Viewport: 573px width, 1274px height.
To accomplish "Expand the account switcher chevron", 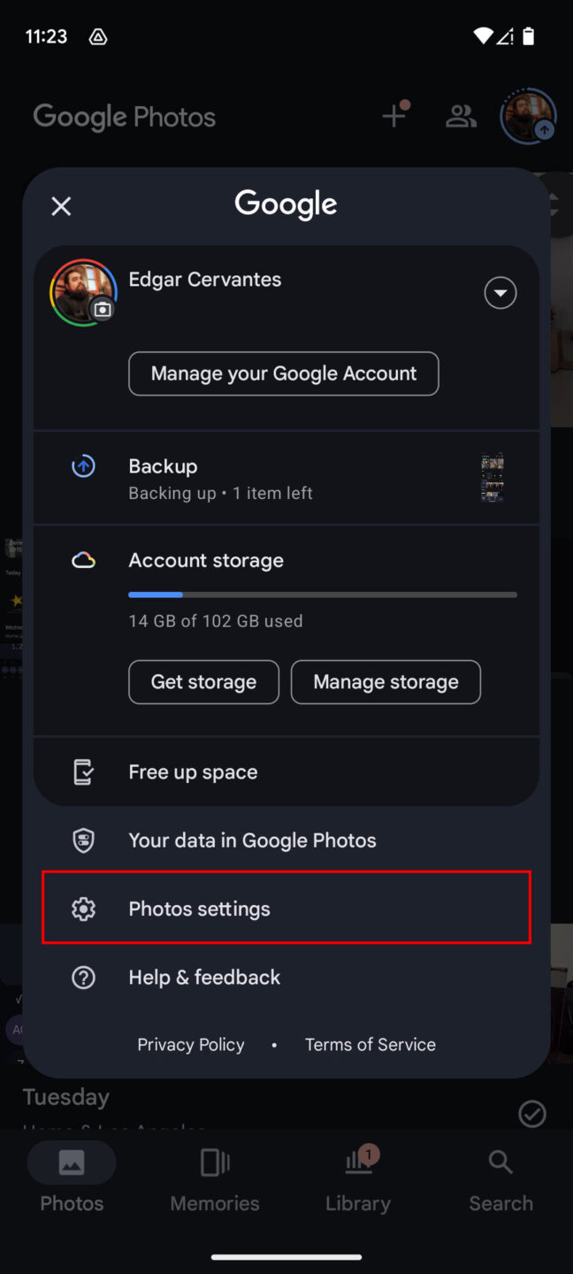I will (x=500, y=292).
